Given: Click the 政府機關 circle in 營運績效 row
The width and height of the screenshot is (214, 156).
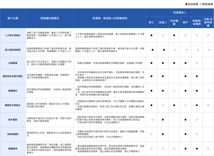Looking at the screenshot, I should click(174, 91).
